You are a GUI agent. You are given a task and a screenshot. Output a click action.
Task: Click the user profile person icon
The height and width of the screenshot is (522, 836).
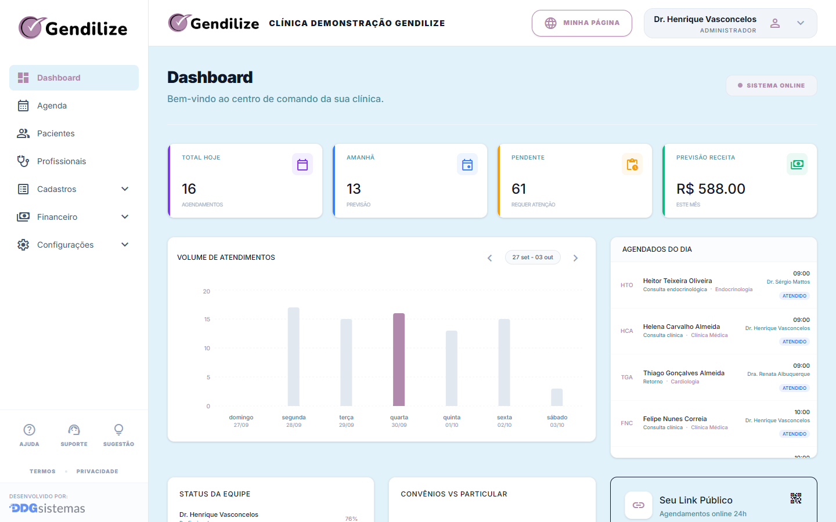tap(775, 23)
